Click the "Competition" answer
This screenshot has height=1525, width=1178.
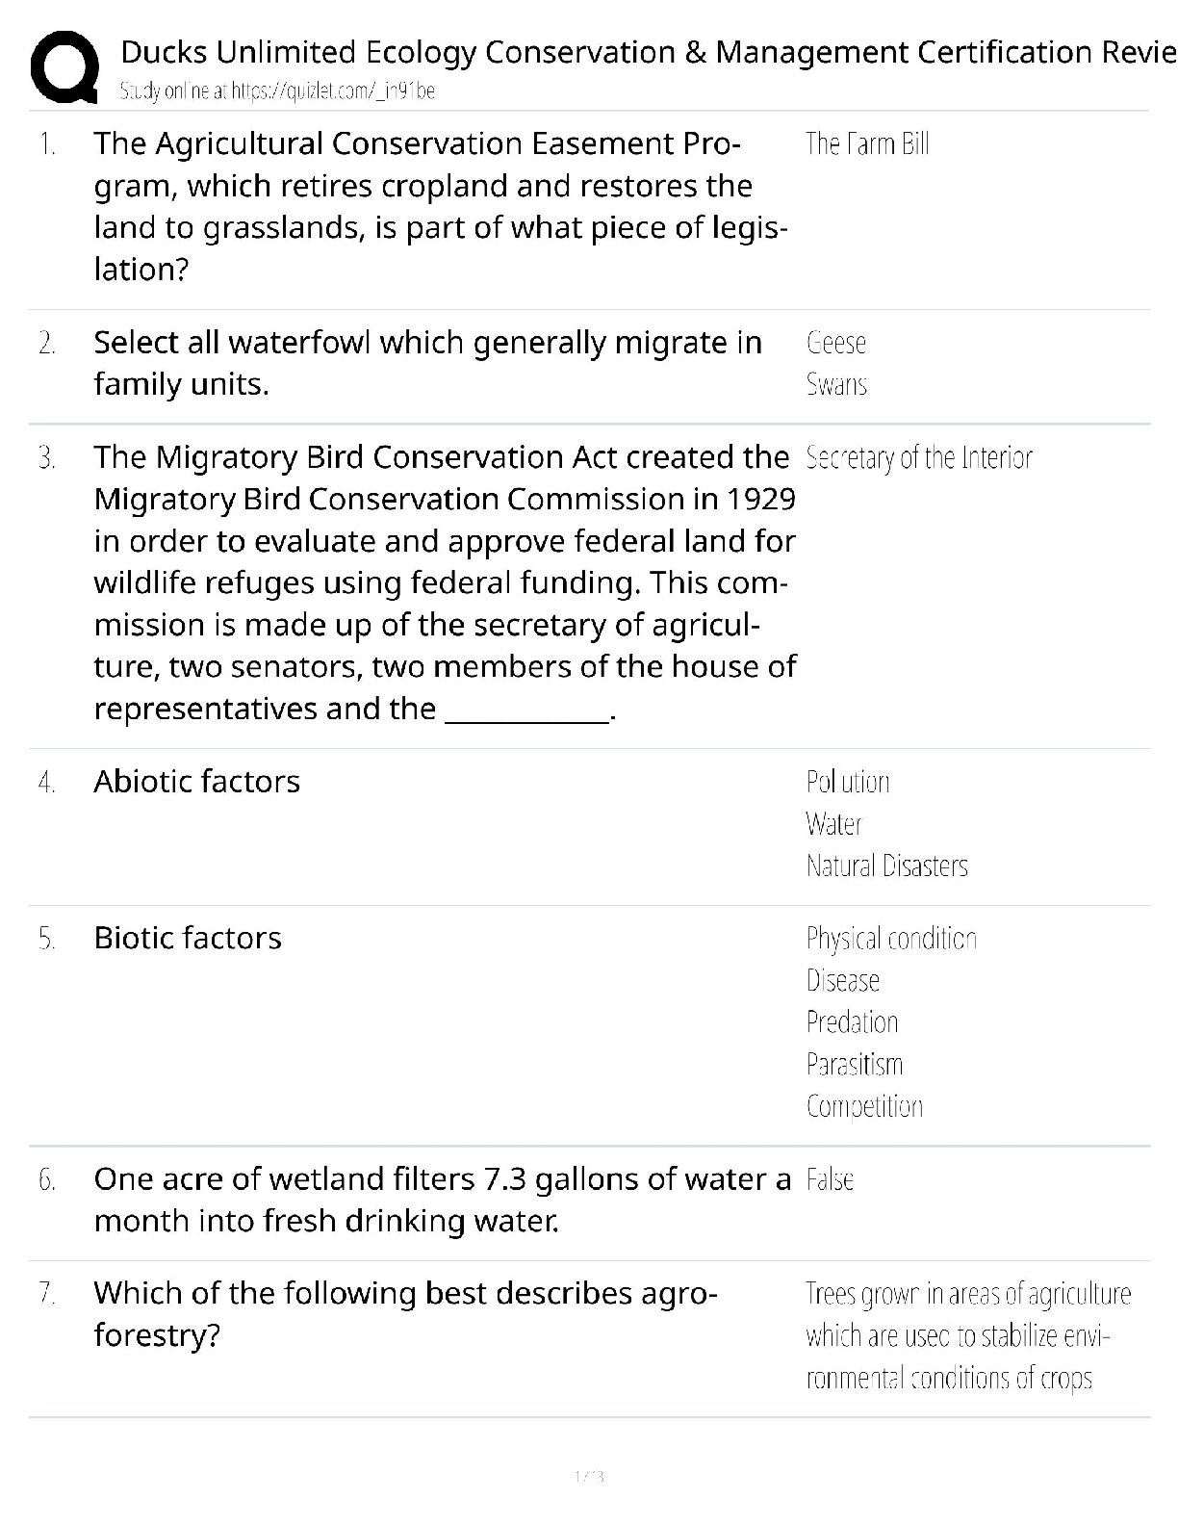pyautogui.click(x=864, y=1106)
